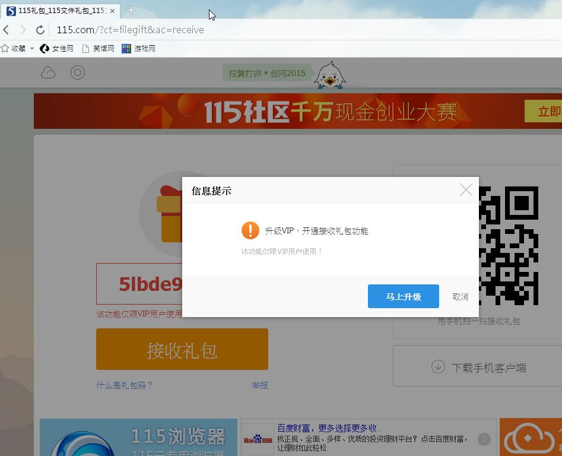Click the download arrow circle icon

point(438,367)
